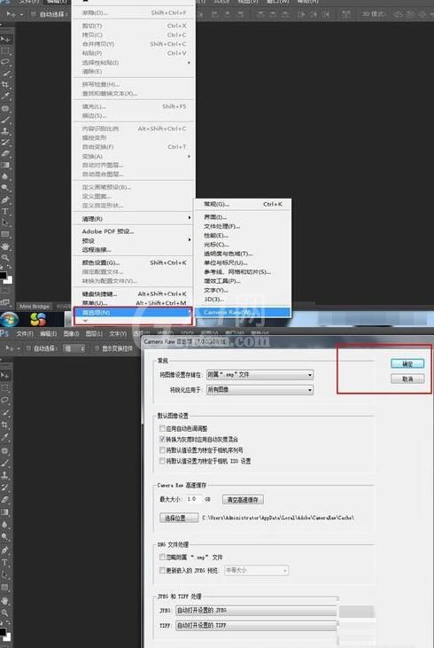Select the Path Selection tool behind the Camera Raw dialog

point(5,574)
